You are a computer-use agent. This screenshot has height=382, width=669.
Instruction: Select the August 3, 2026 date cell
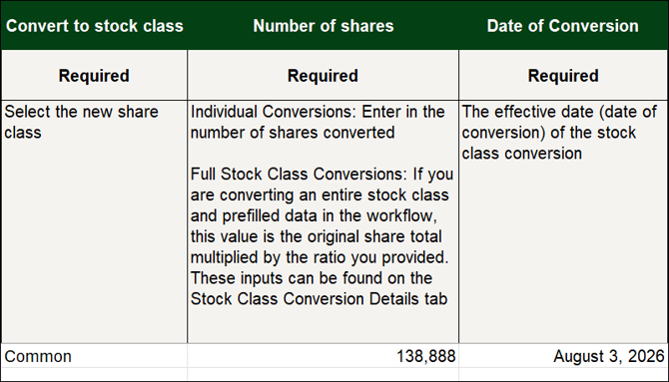[563, 356]
